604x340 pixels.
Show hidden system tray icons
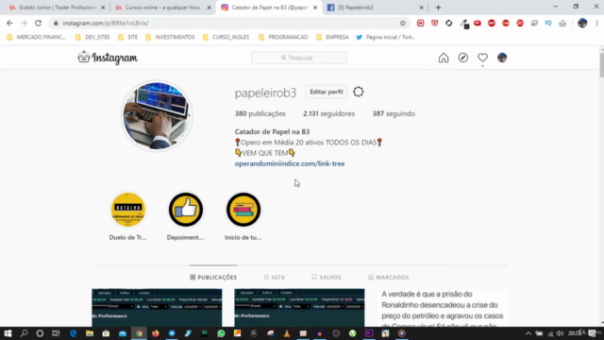click(x=528, y=333)
